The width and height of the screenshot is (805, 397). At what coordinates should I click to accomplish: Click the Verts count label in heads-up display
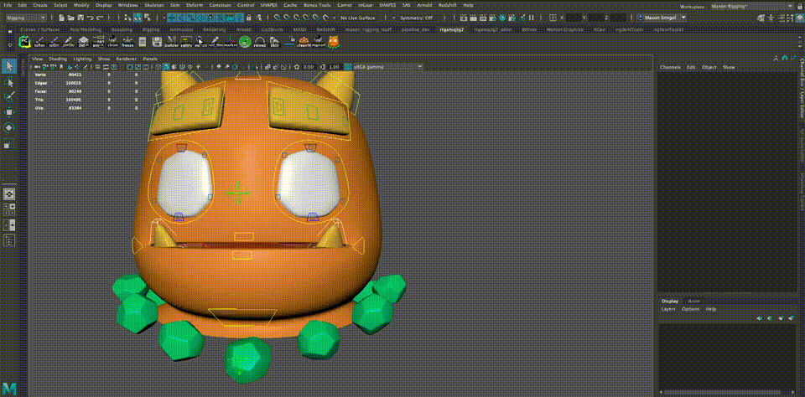click(x=40, y=75)
